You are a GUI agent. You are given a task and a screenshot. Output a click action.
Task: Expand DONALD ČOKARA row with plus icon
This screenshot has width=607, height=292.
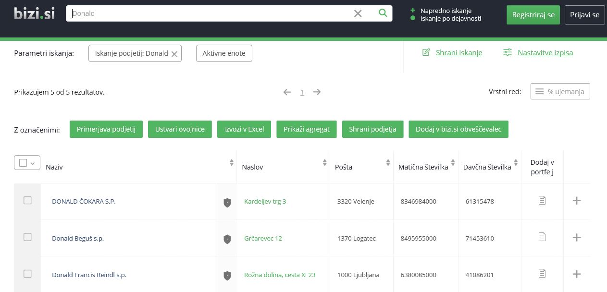point(577,201)
